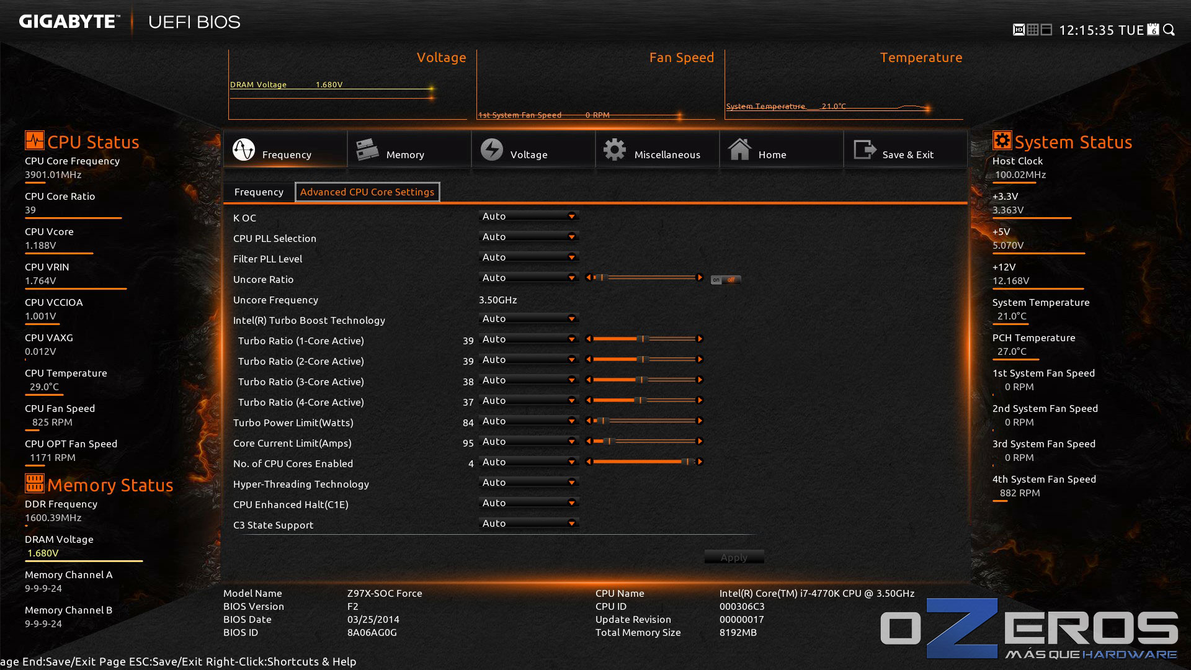The height and width of the screenshot is (670, 1191).
Task: Click the DDR Frequency 1600.39MHz value
Action: tap(53, 517)
